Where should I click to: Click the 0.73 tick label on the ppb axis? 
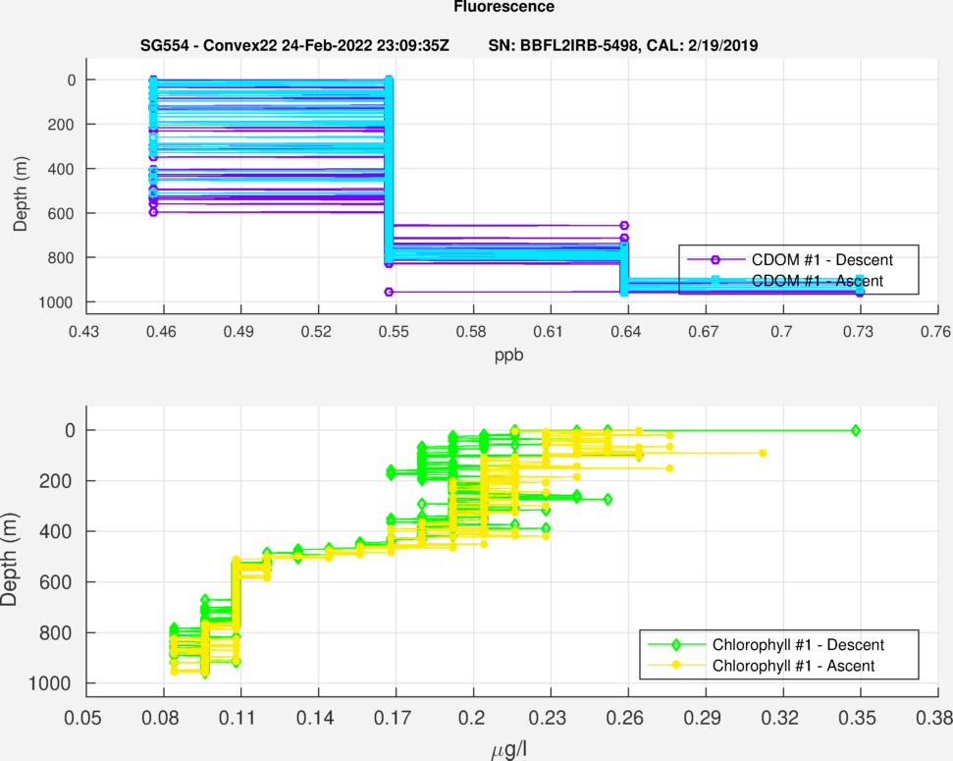click(860, 333)
